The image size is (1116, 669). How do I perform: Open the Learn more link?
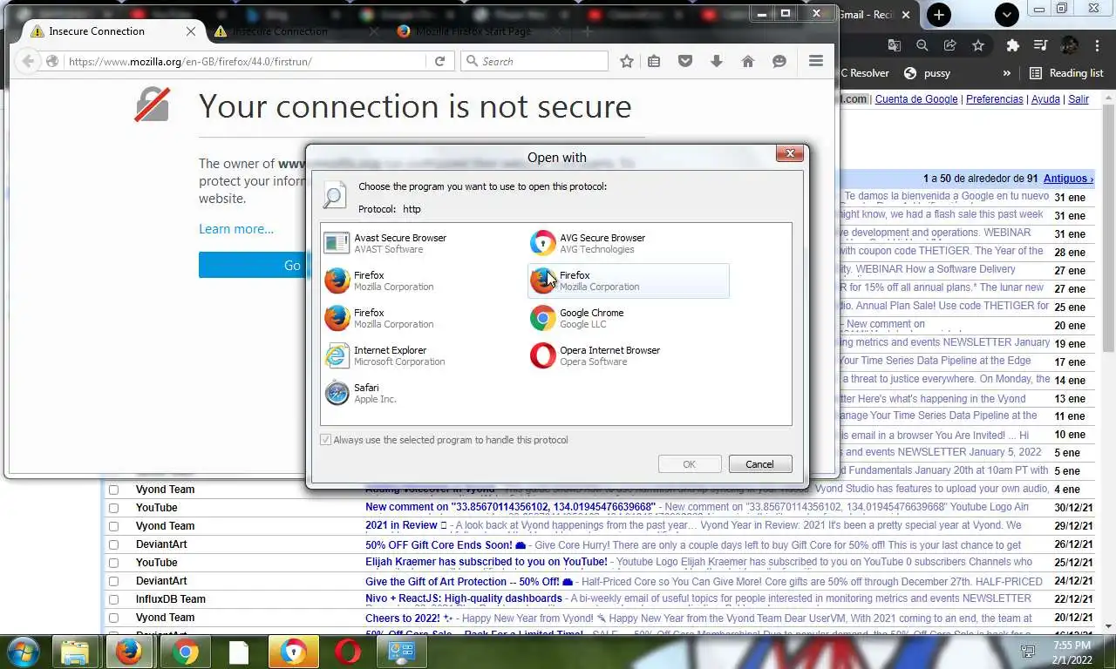click(236, 228)
